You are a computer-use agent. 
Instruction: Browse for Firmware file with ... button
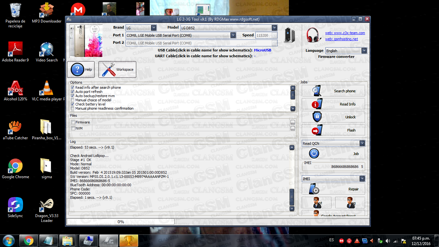point(292,123)
